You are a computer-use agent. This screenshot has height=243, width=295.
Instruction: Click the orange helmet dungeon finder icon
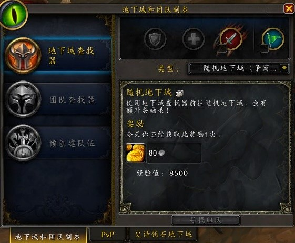[23, 56]
